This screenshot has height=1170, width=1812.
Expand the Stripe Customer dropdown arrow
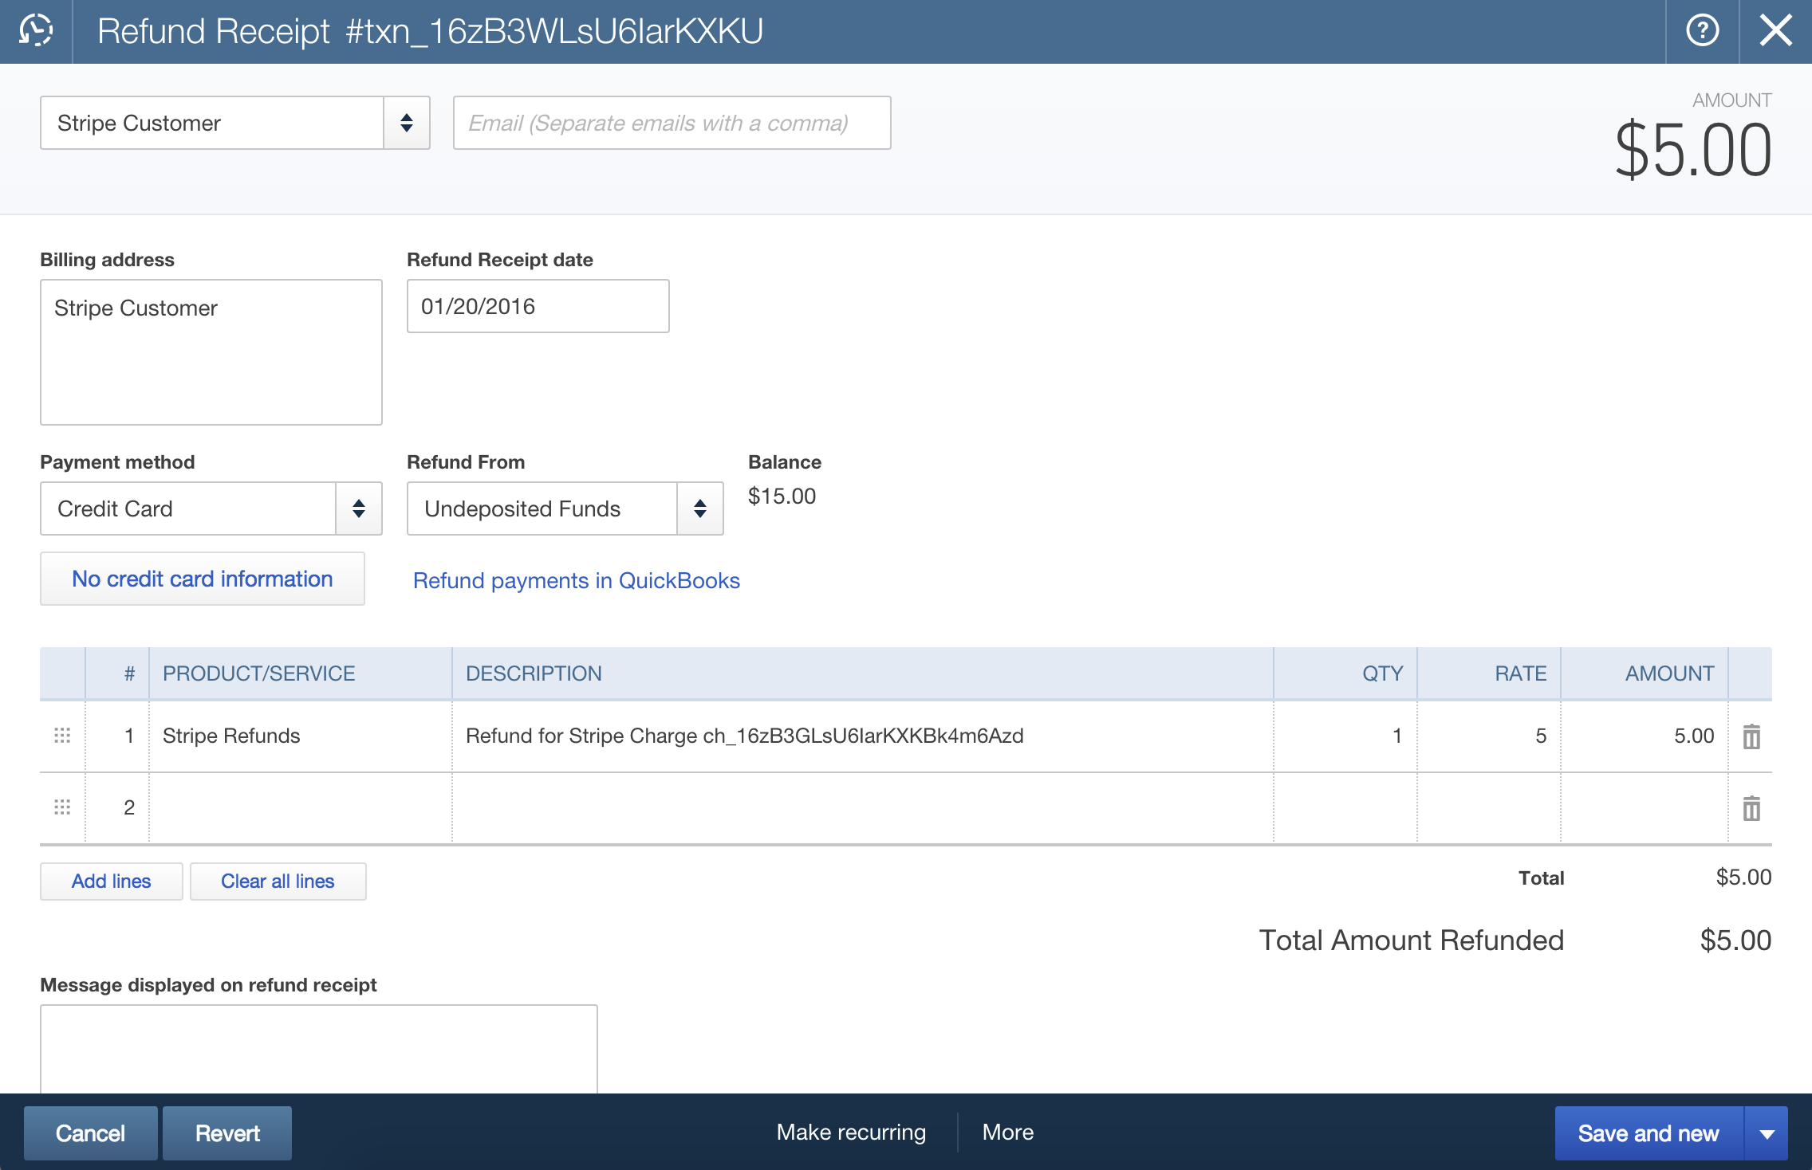point(407,123)
